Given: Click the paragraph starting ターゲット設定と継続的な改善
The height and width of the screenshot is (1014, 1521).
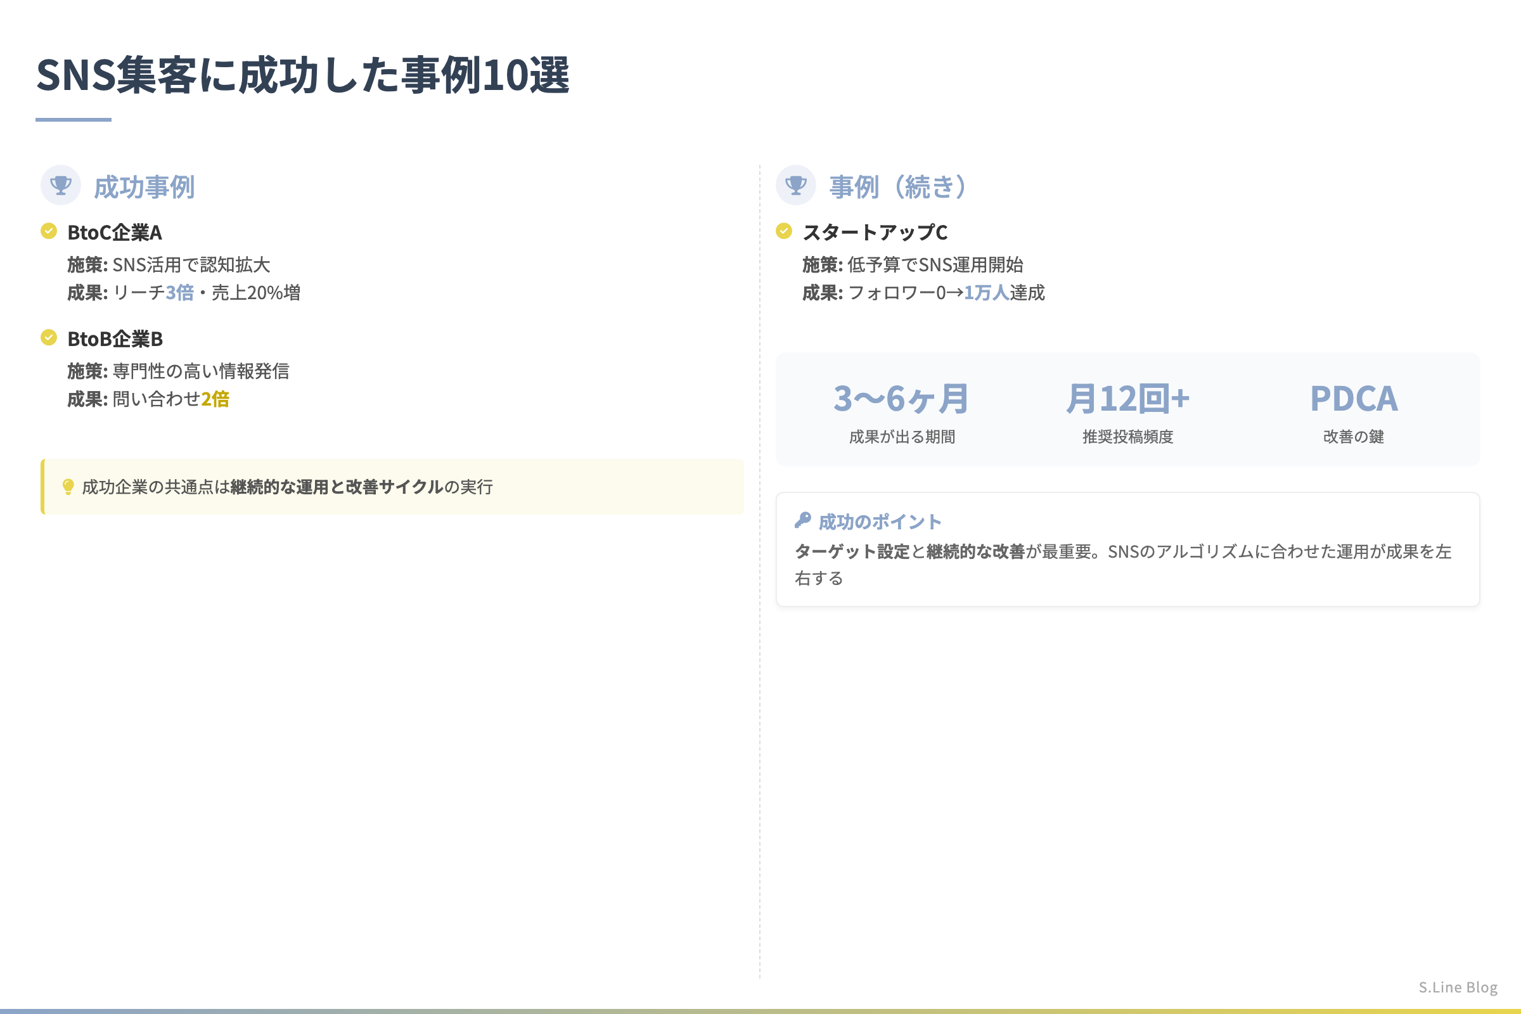Looking at the screenshot, I should [1123, 565].
